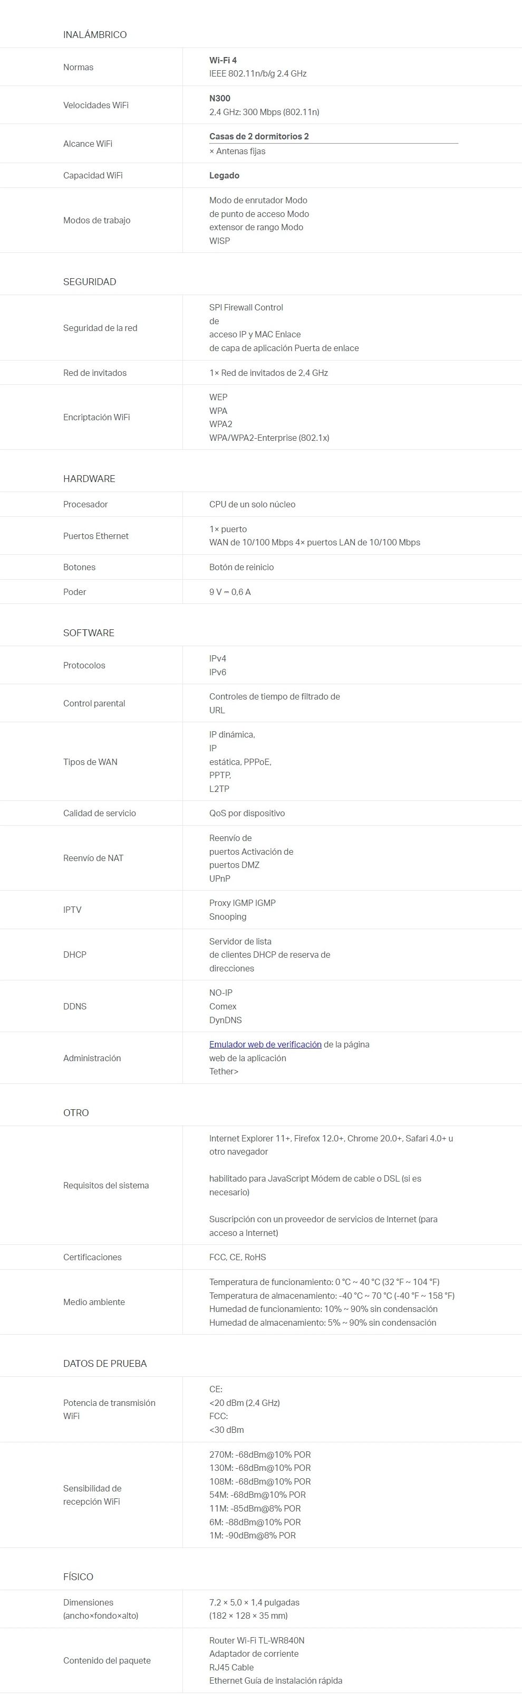Select the OTRO section heading

(x=76, y=1113)
